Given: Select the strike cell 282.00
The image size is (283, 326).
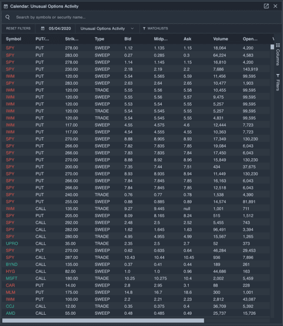Looking at the screenshot, I should 72,229.
